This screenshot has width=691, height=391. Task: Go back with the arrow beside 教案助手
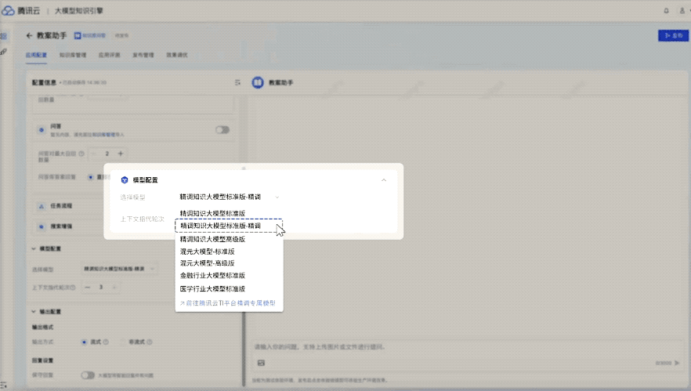click(30, 35)
